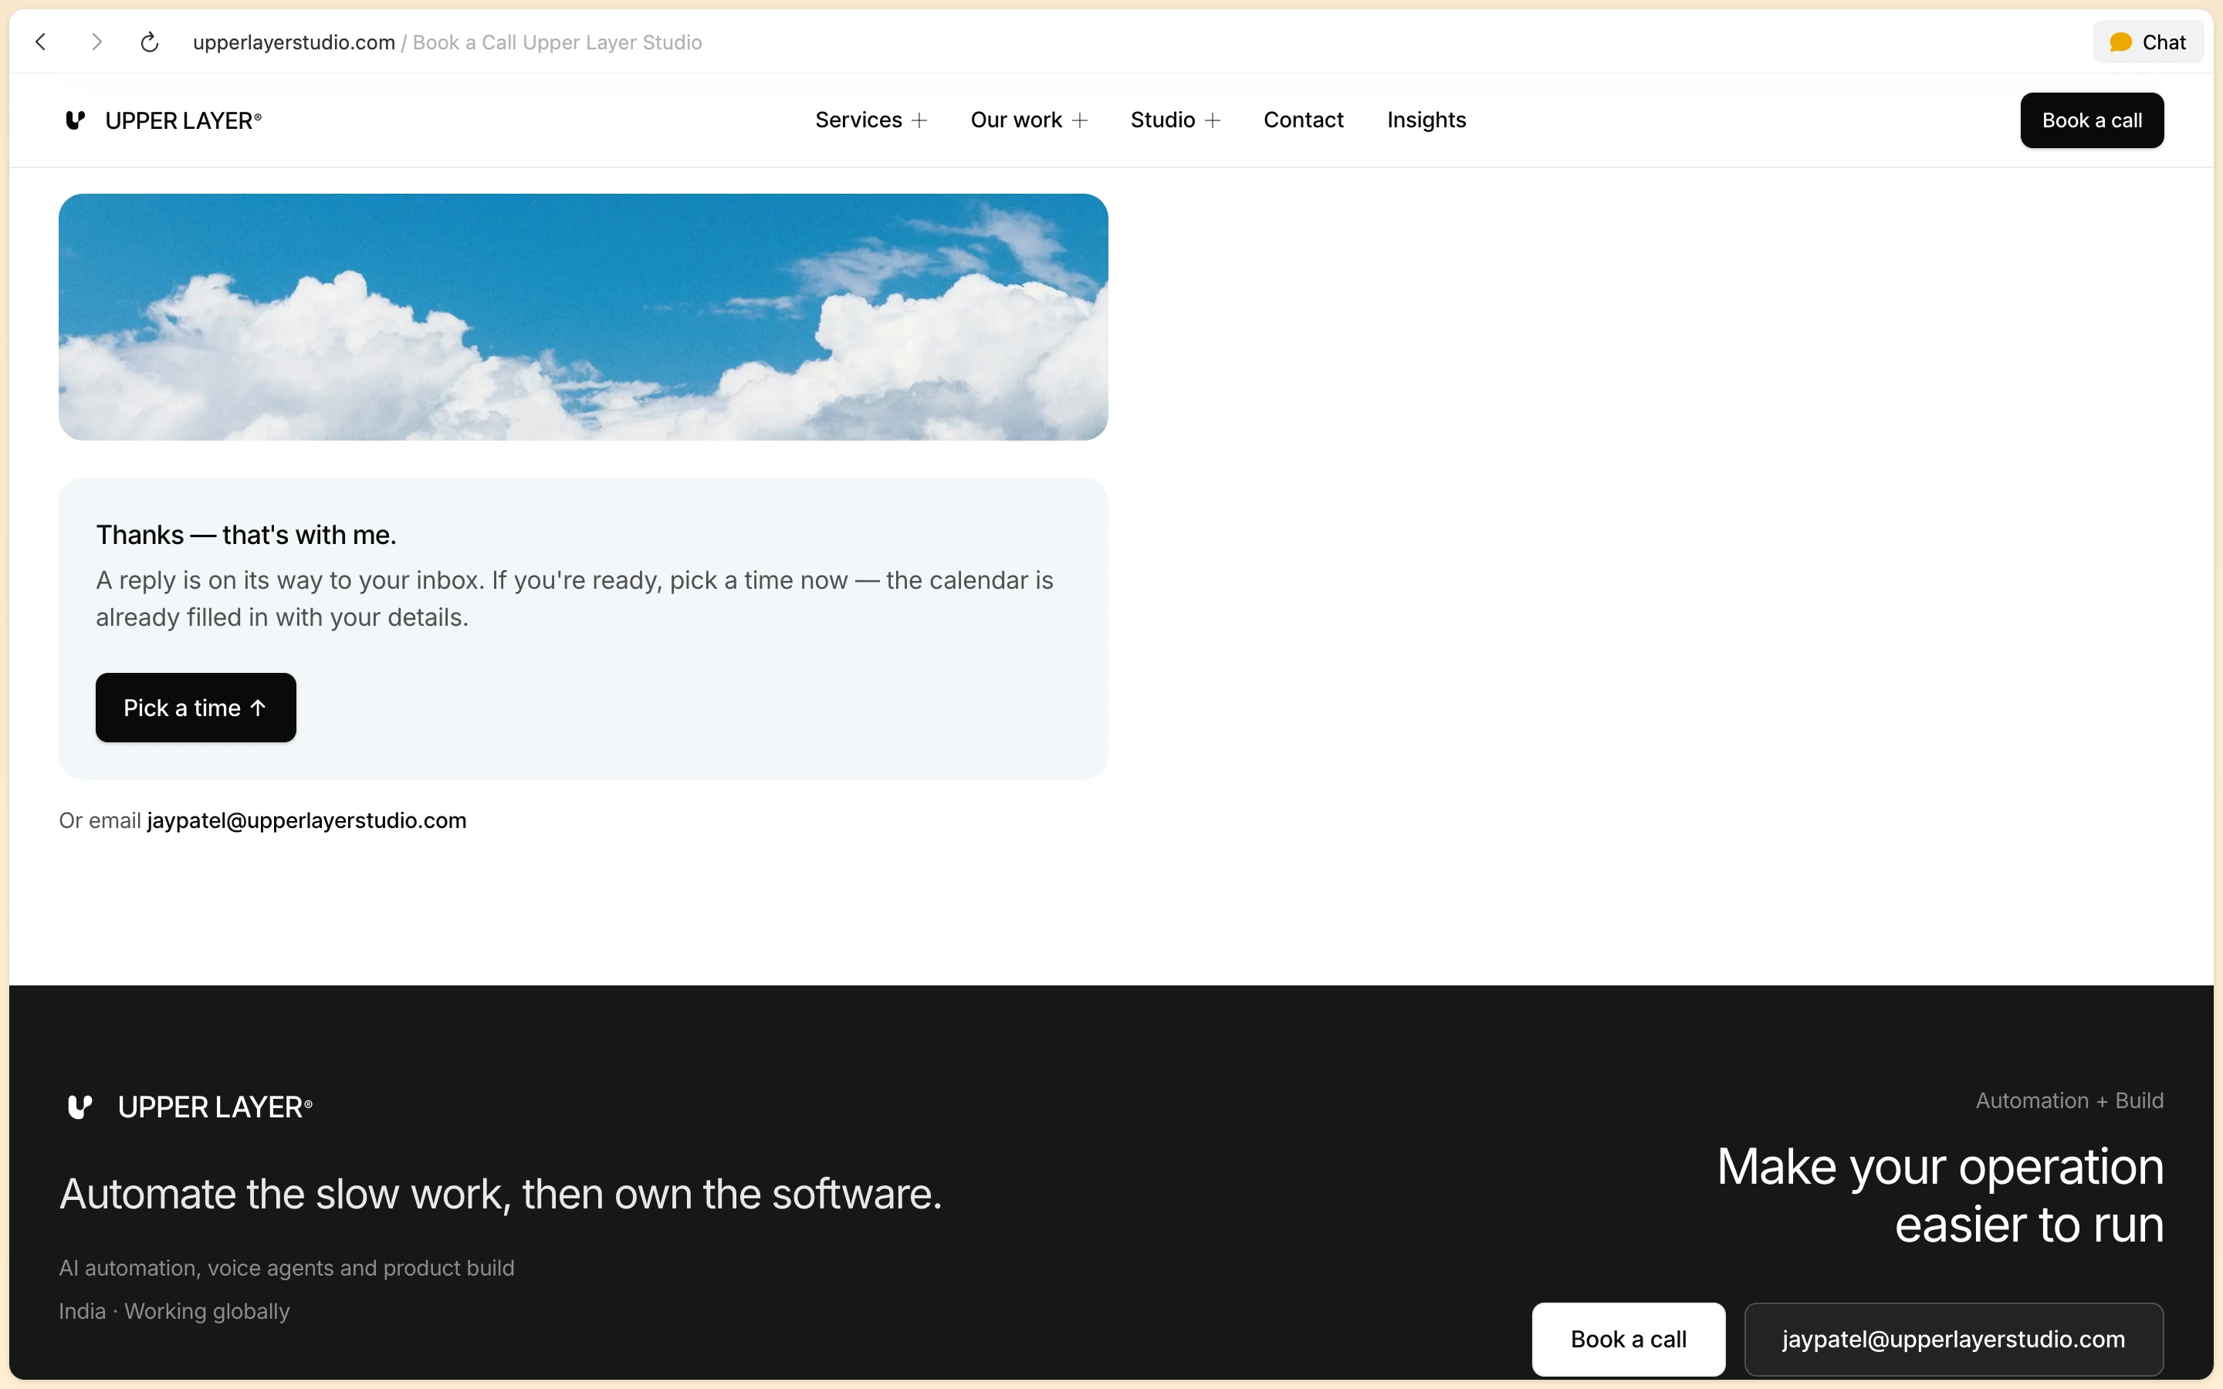Viewport: 2223px width, 1389px height.
Task: Click the footer jaypatel@upperlayerstudio.com button
Action: (1953, 1340)
